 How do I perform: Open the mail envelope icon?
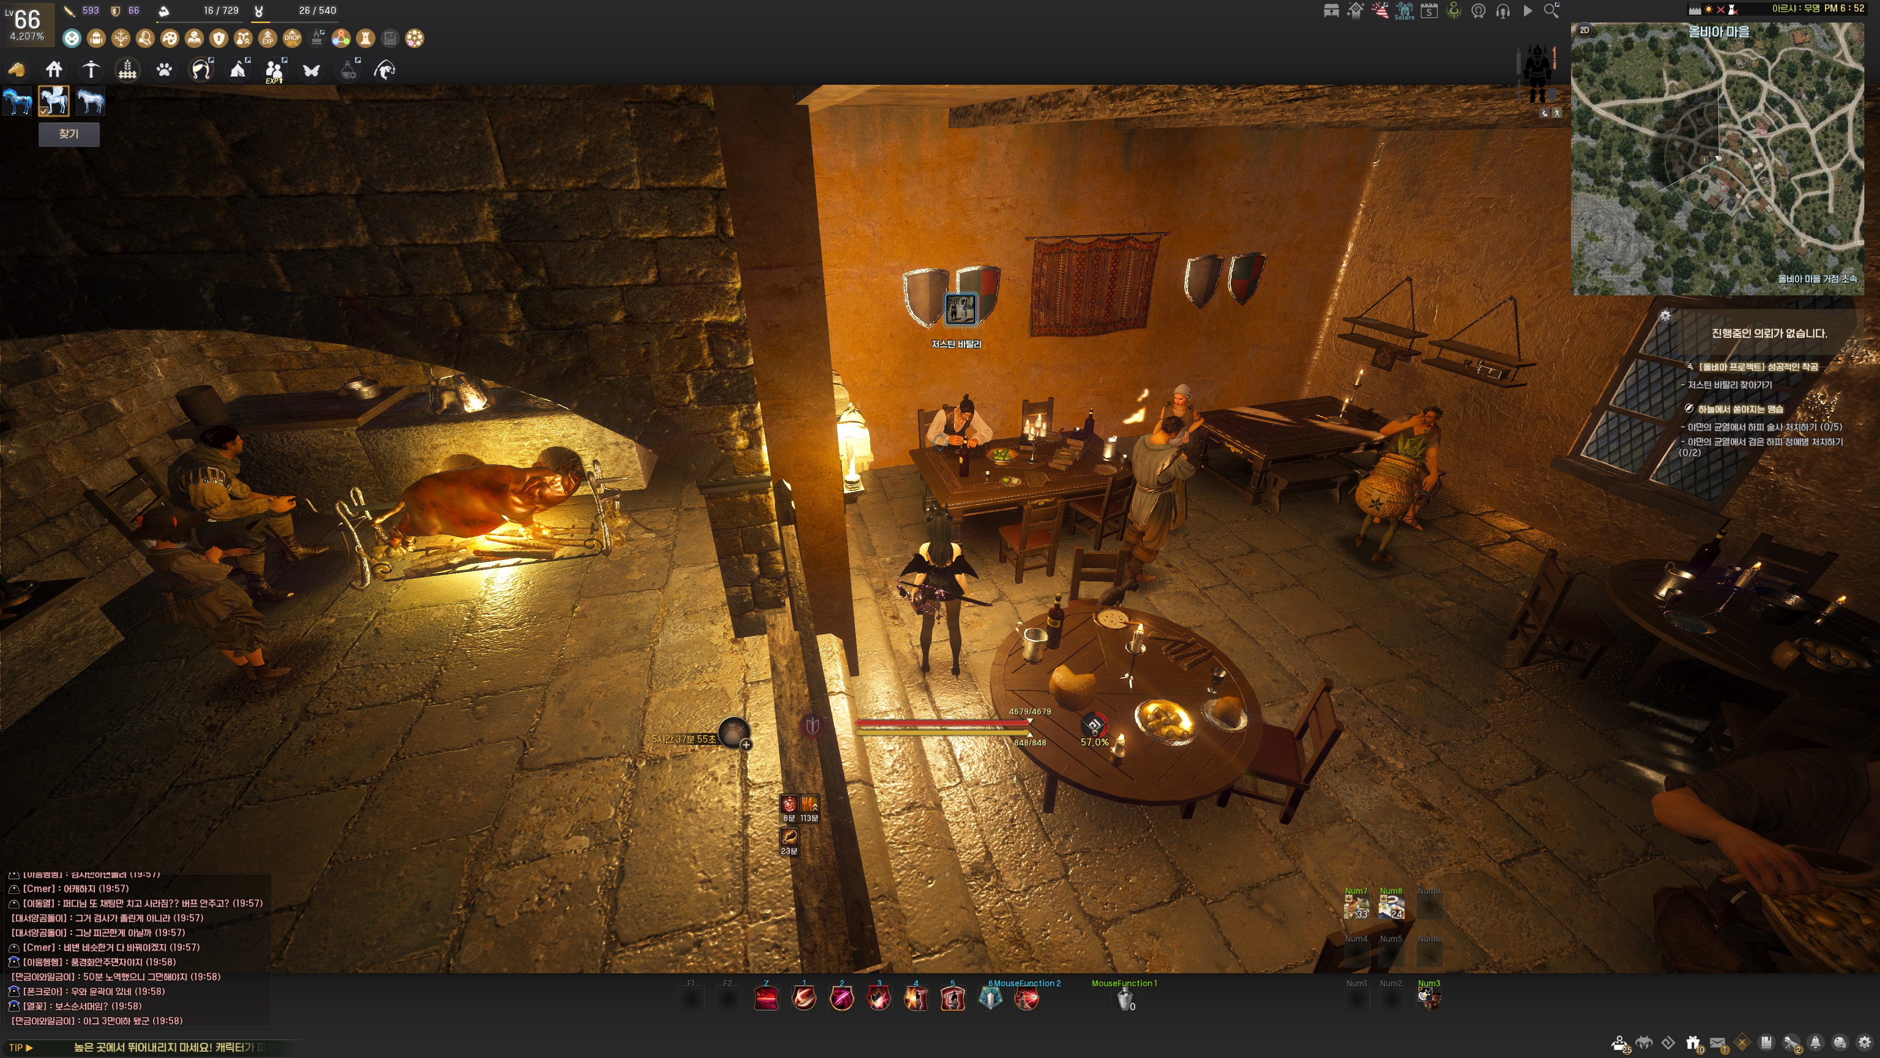1717,1043
